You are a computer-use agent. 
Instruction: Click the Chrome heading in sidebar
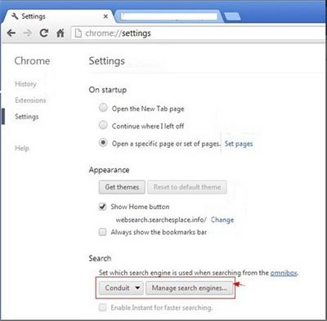tap(32, 60)
